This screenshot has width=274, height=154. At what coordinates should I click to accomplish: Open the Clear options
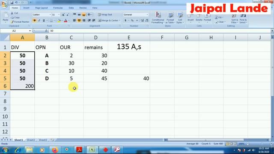coord(220,22)
